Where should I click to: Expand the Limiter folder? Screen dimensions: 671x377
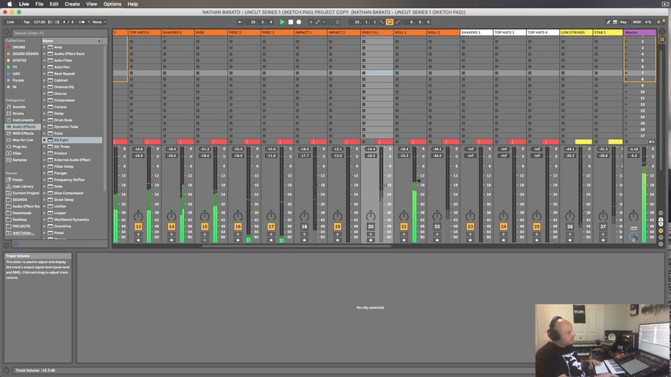tap(44, 206)
